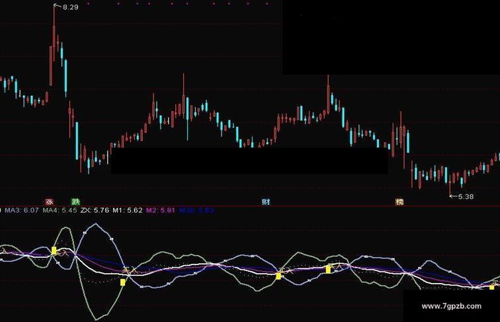This screenshot has height=322, width=500.
Task: Open the blue 财 info marker
Action: (x=266, y=202)
